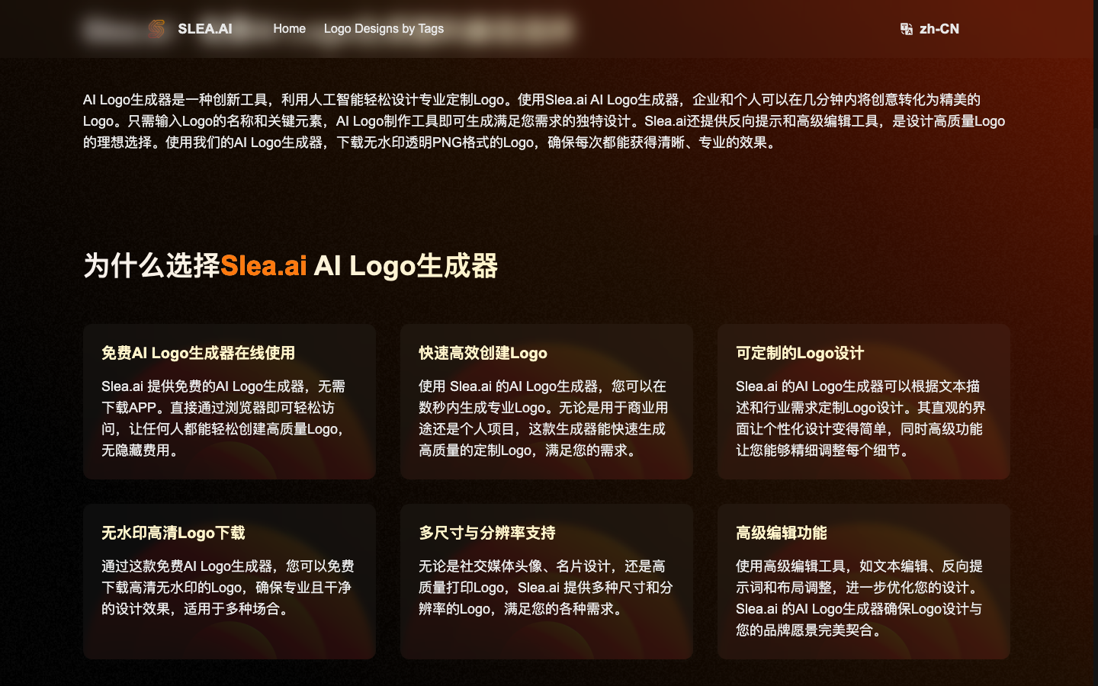The height and width of the screenshot is (686, 1098).
Task: Click the SLEA.AI brand name
Action: coord(205,29)
